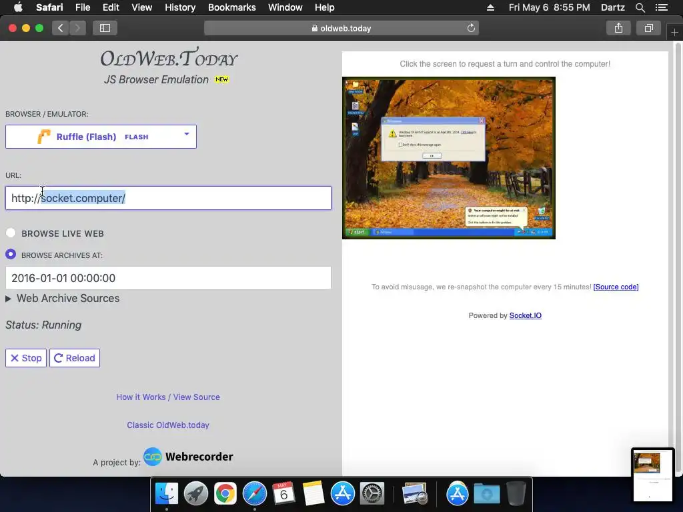Tick the don't show message checkbox
The width and height of the screenshot is (683, 512).
pos(400,145)
